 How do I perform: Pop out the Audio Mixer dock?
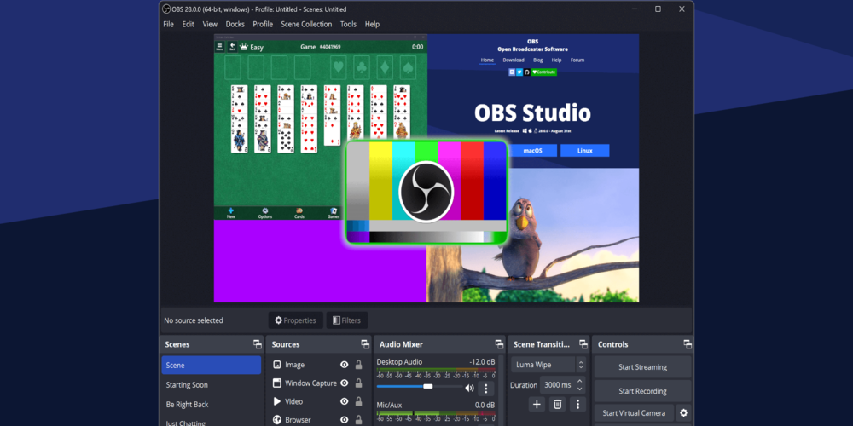(499, 344)
